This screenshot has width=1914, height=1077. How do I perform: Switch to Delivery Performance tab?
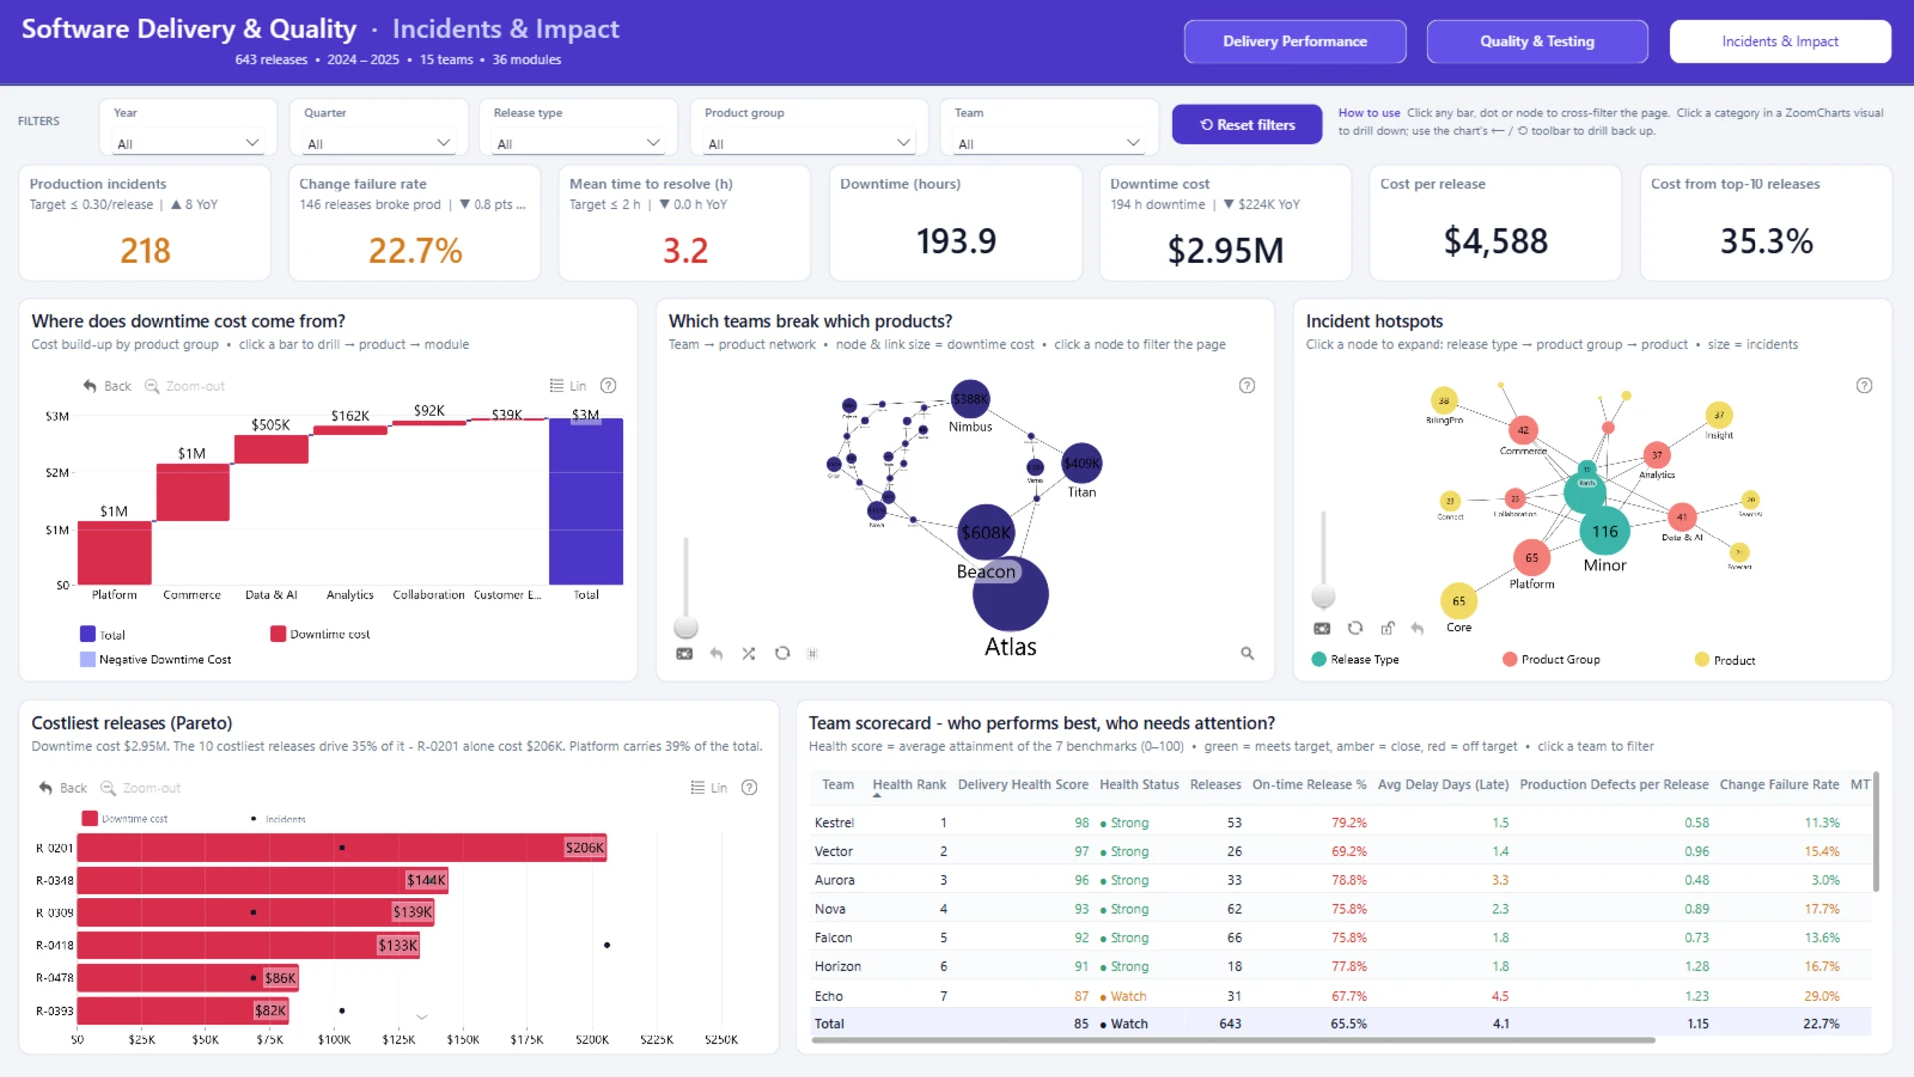[1295, 42]
